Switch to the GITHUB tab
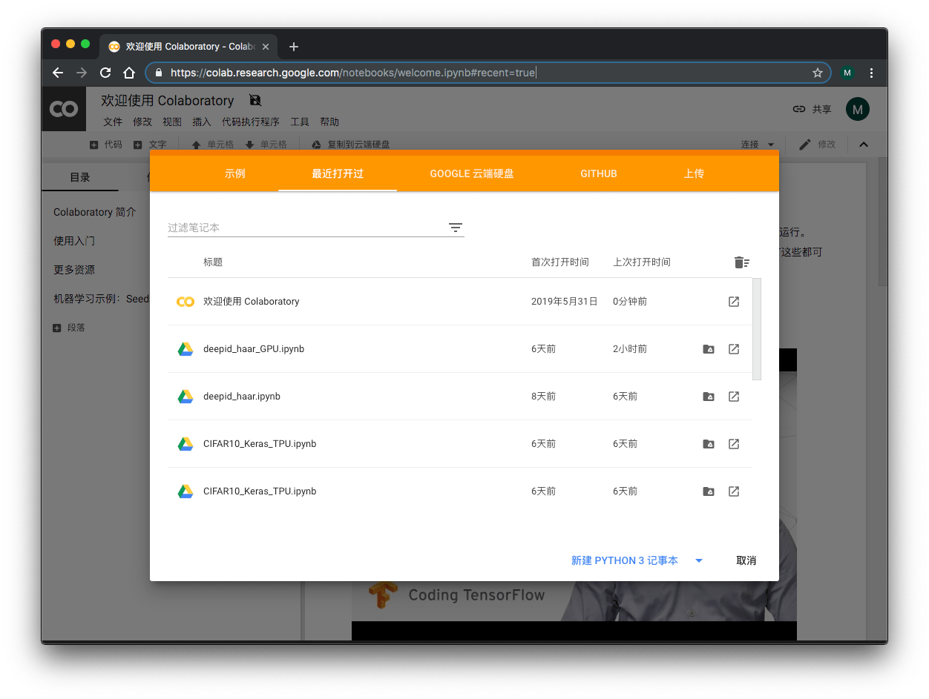The width and height of the screenshot is (929, 699). click(x=598, y=173)
